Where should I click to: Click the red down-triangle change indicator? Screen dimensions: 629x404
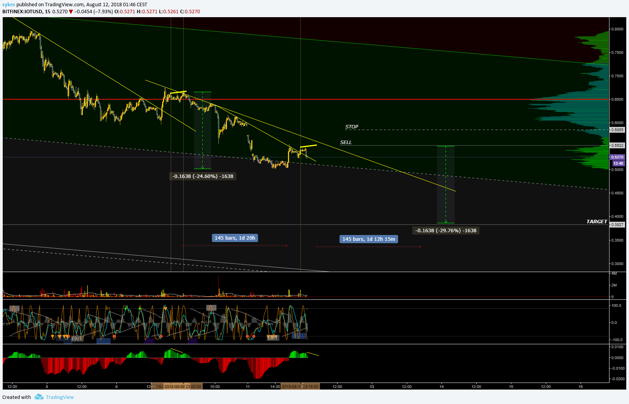[x=71, y=12]
